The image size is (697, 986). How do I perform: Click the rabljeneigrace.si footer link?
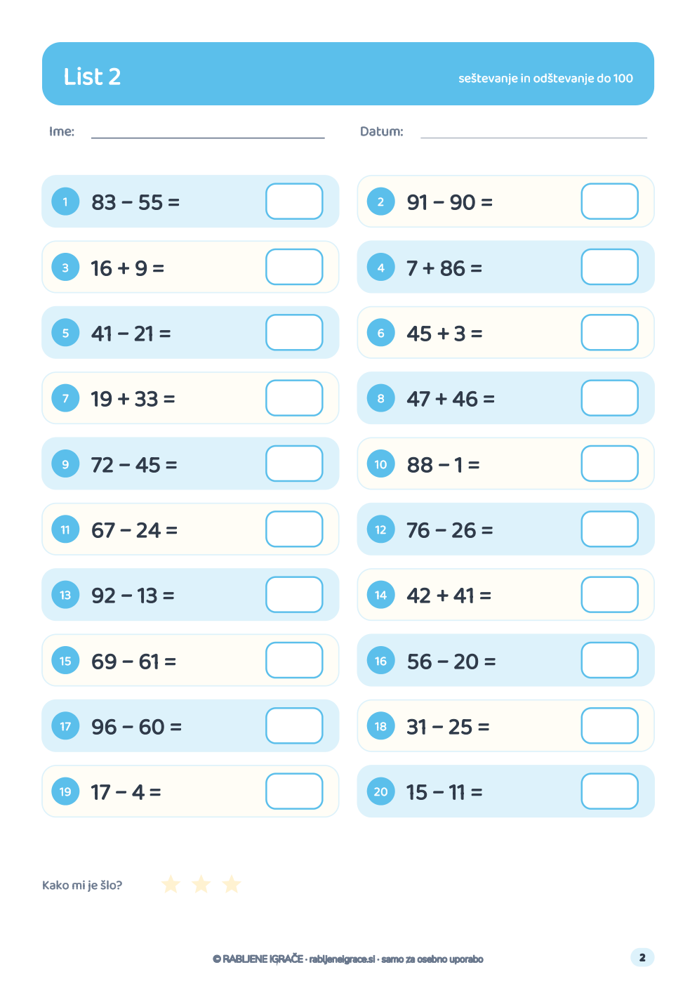342,959
